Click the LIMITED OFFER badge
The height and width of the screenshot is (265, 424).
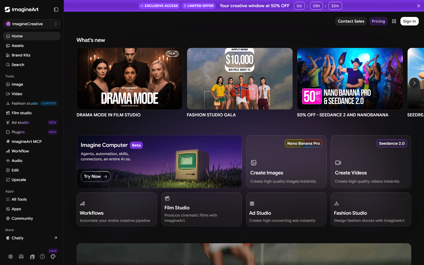198,6
